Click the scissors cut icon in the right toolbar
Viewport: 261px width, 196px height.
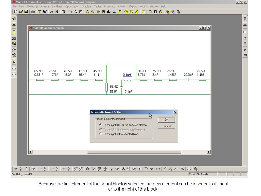(x=245, y=19)
